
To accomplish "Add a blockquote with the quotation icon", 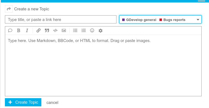I will (x=47, y=31).
